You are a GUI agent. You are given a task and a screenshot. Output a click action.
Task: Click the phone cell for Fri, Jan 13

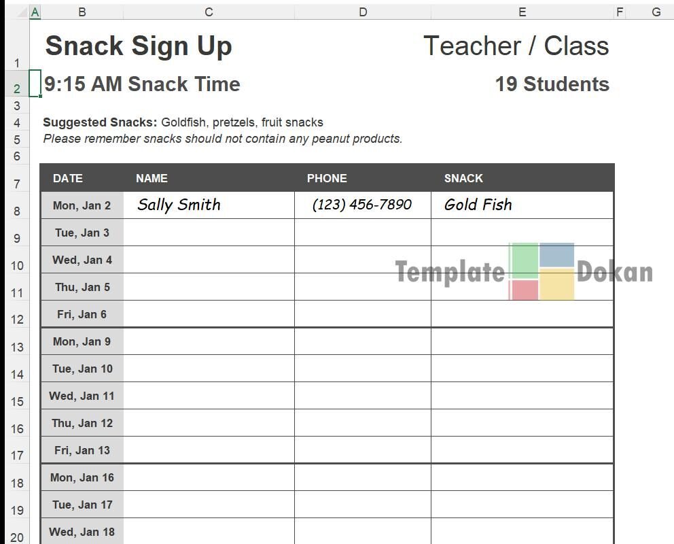click(x=362, y=450)
